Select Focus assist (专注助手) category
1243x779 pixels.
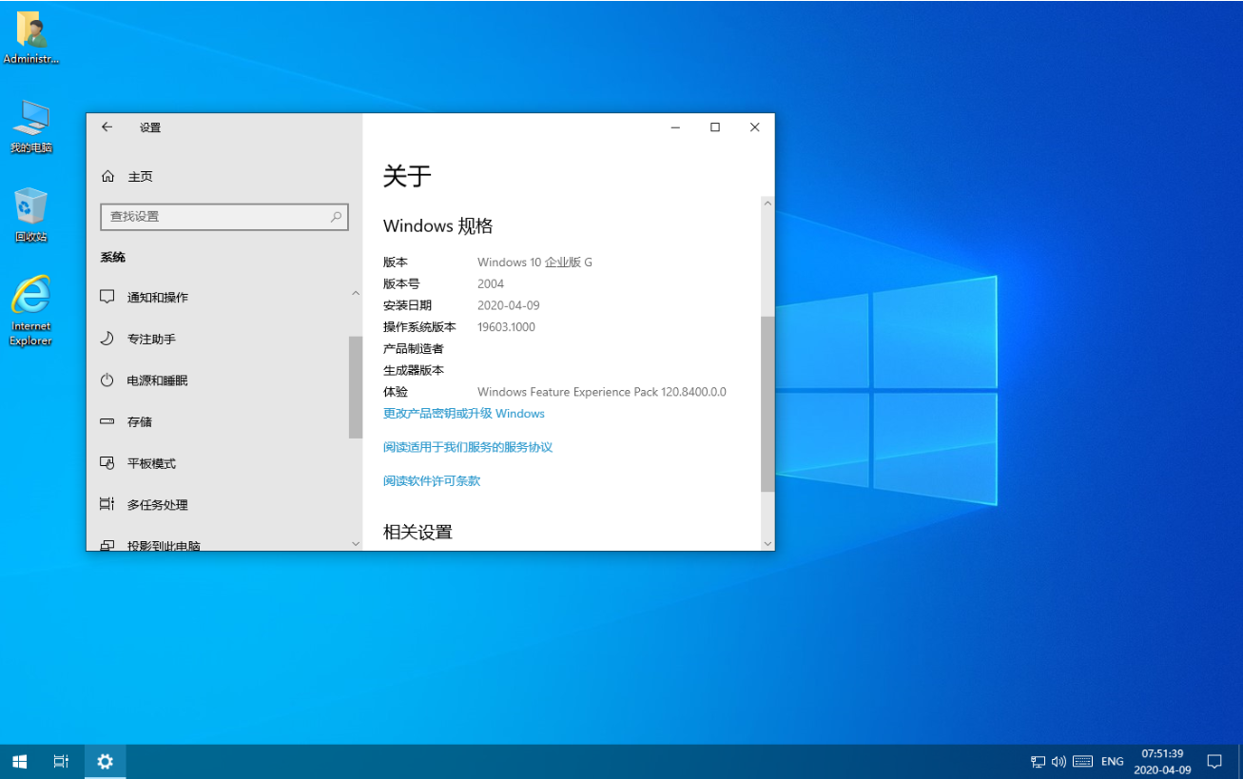(151, 340)
